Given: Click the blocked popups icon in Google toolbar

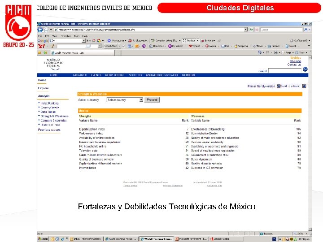Looking at the screenshot, I should click(x=130, y=40).
